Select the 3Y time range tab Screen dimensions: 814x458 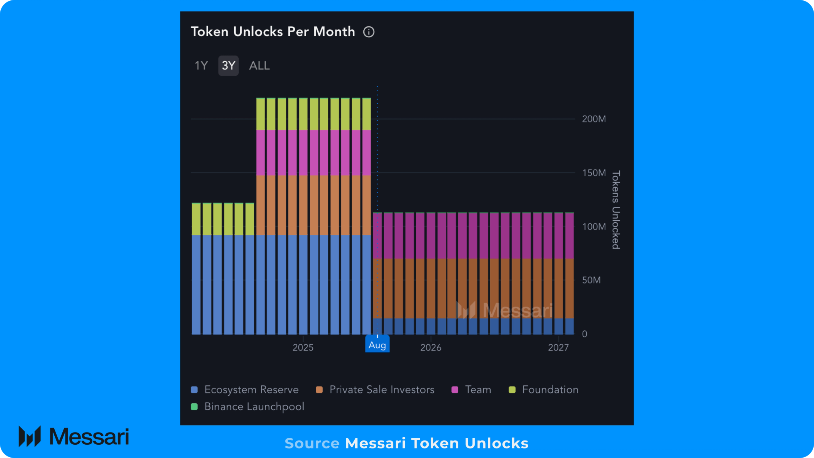point(228,66)
